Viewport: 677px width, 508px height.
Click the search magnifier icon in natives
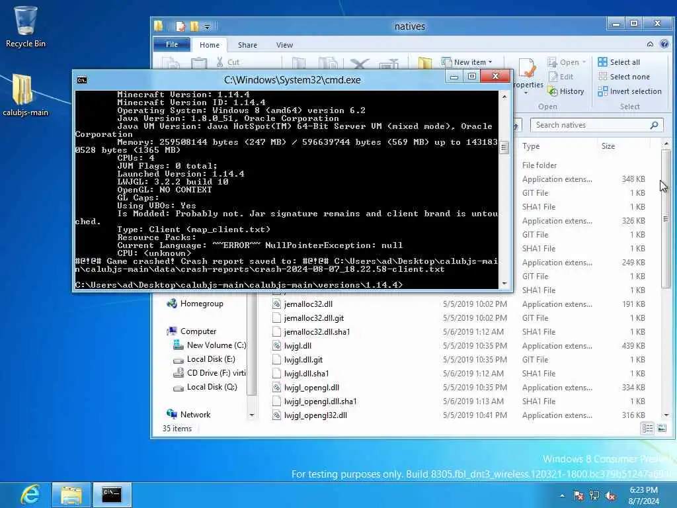click(654, 125)
